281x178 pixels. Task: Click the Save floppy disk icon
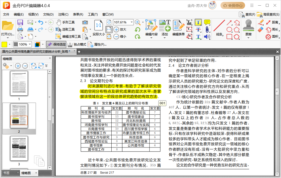tap(20, 22)
